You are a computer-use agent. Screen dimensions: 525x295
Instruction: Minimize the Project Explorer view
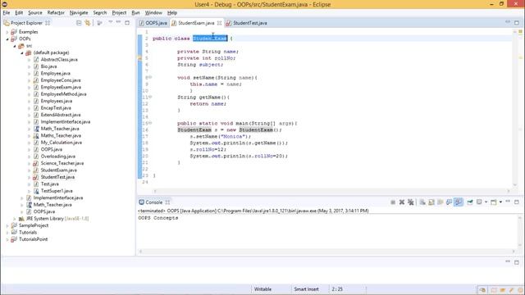(x=118, y=22)
